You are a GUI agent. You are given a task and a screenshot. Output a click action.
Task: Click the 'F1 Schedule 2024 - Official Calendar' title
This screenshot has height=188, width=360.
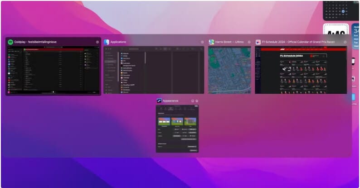(x=298, y=42)
